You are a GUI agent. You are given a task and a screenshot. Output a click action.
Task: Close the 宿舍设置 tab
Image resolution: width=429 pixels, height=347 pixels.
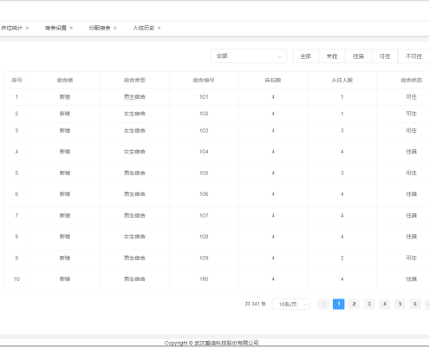pyautogui.click(x=71, y=28)
